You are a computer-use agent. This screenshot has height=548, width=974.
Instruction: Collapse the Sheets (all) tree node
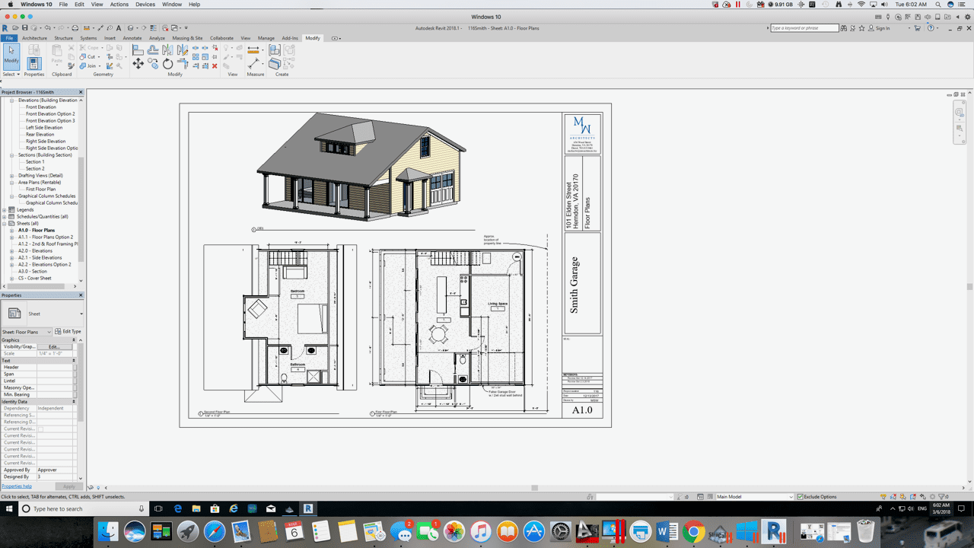(x=5, y=223)
